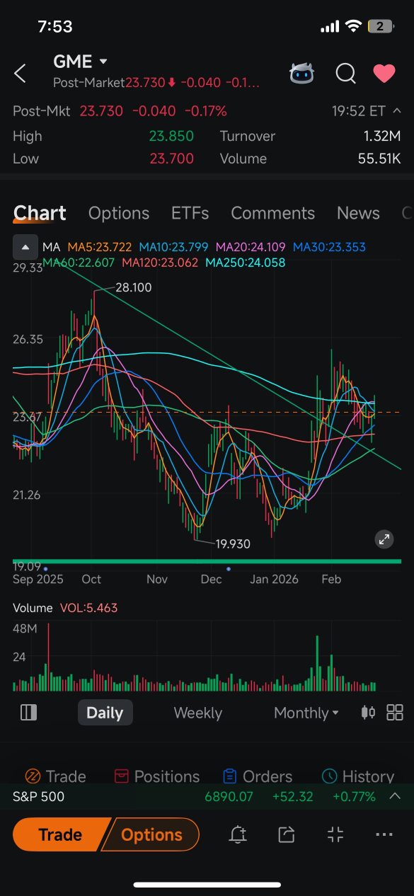Screen dimensions: 414x896
Task: Open the Monthly timeframe dropdown
Action: pyautogui.click(x=306, y=713)
